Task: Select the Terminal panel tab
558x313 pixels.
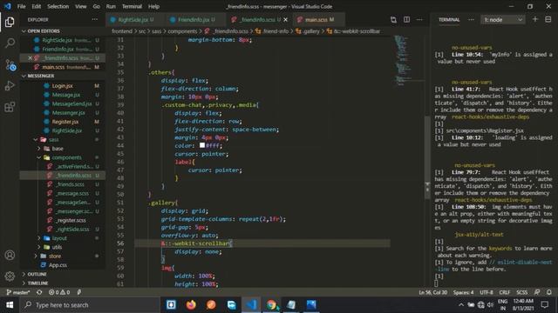Action: click(449, 19)
